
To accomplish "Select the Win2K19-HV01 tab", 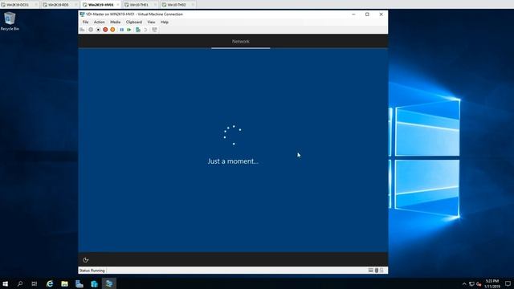I will click(100, 5).
